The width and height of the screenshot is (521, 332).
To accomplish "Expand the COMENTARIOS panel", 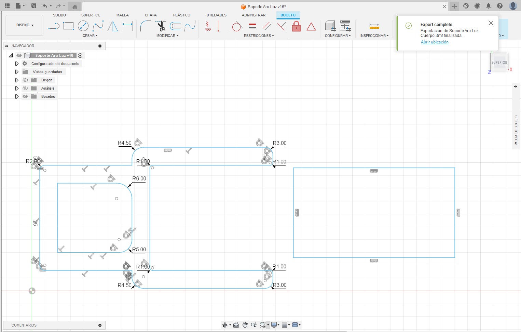I will point(100,325).
